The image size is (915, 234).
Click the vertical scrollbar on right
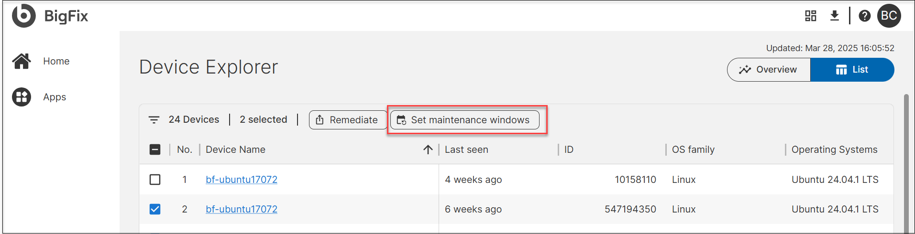click(x=906, y=162)
